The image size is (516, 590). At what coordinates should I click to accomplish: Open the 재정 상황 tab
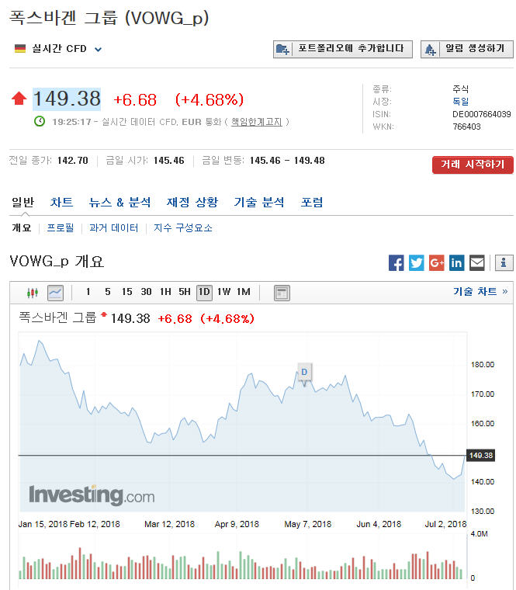192,203
